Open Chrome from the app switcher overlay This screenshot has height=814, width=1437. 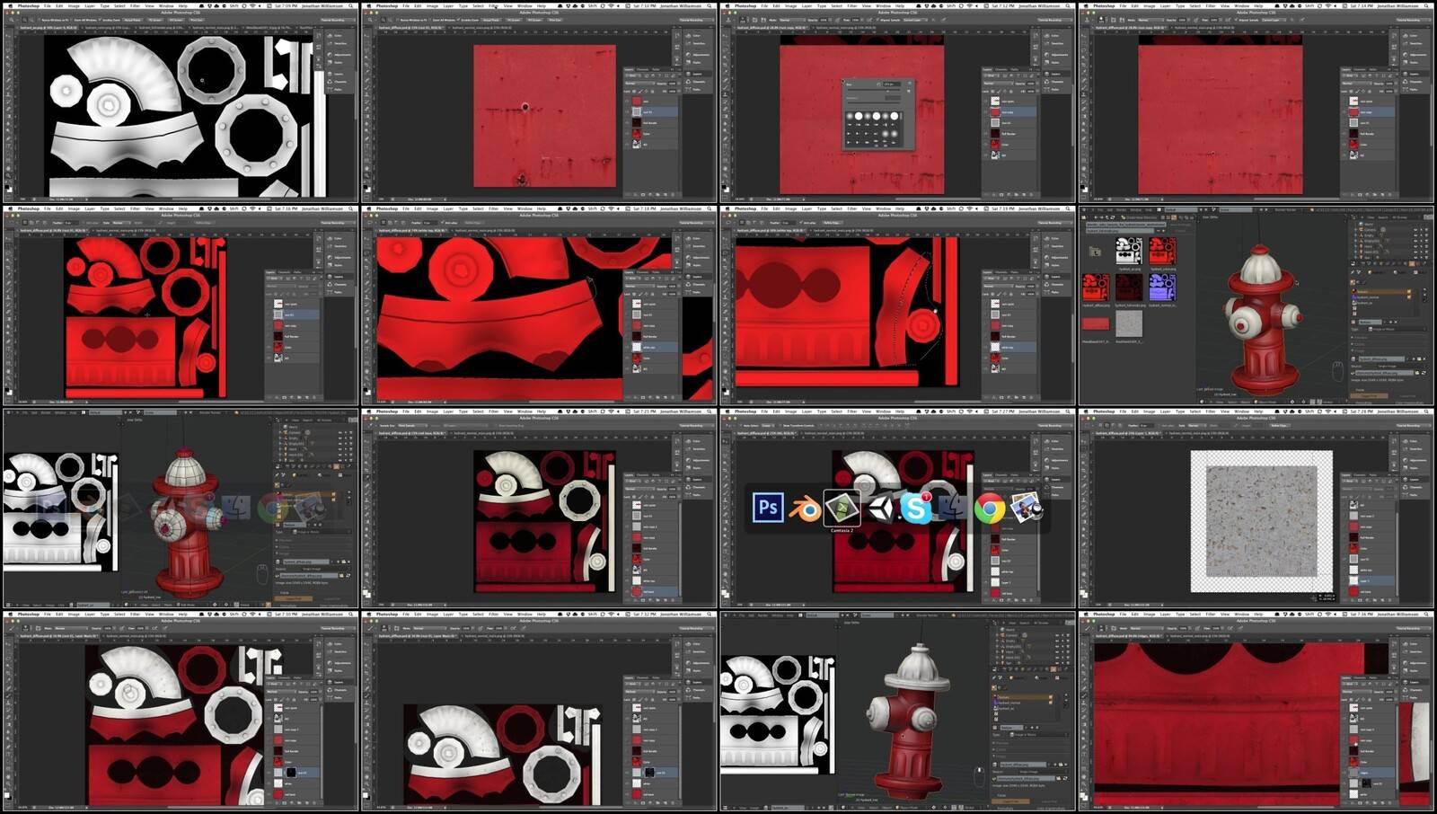pyautogui.click(x=990, y=509)
